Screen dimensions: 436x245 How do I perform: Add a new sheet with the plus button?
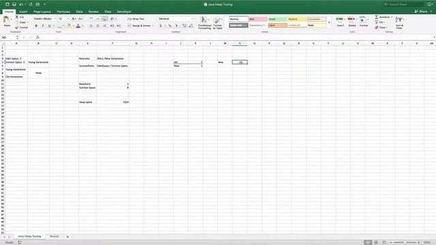pyautogui.click(x=67, y=237)
